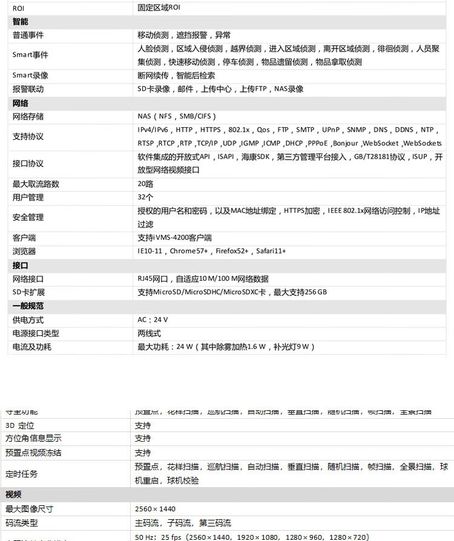Click the 视频 section header
The image size is (454, 541).
[13, 494]
